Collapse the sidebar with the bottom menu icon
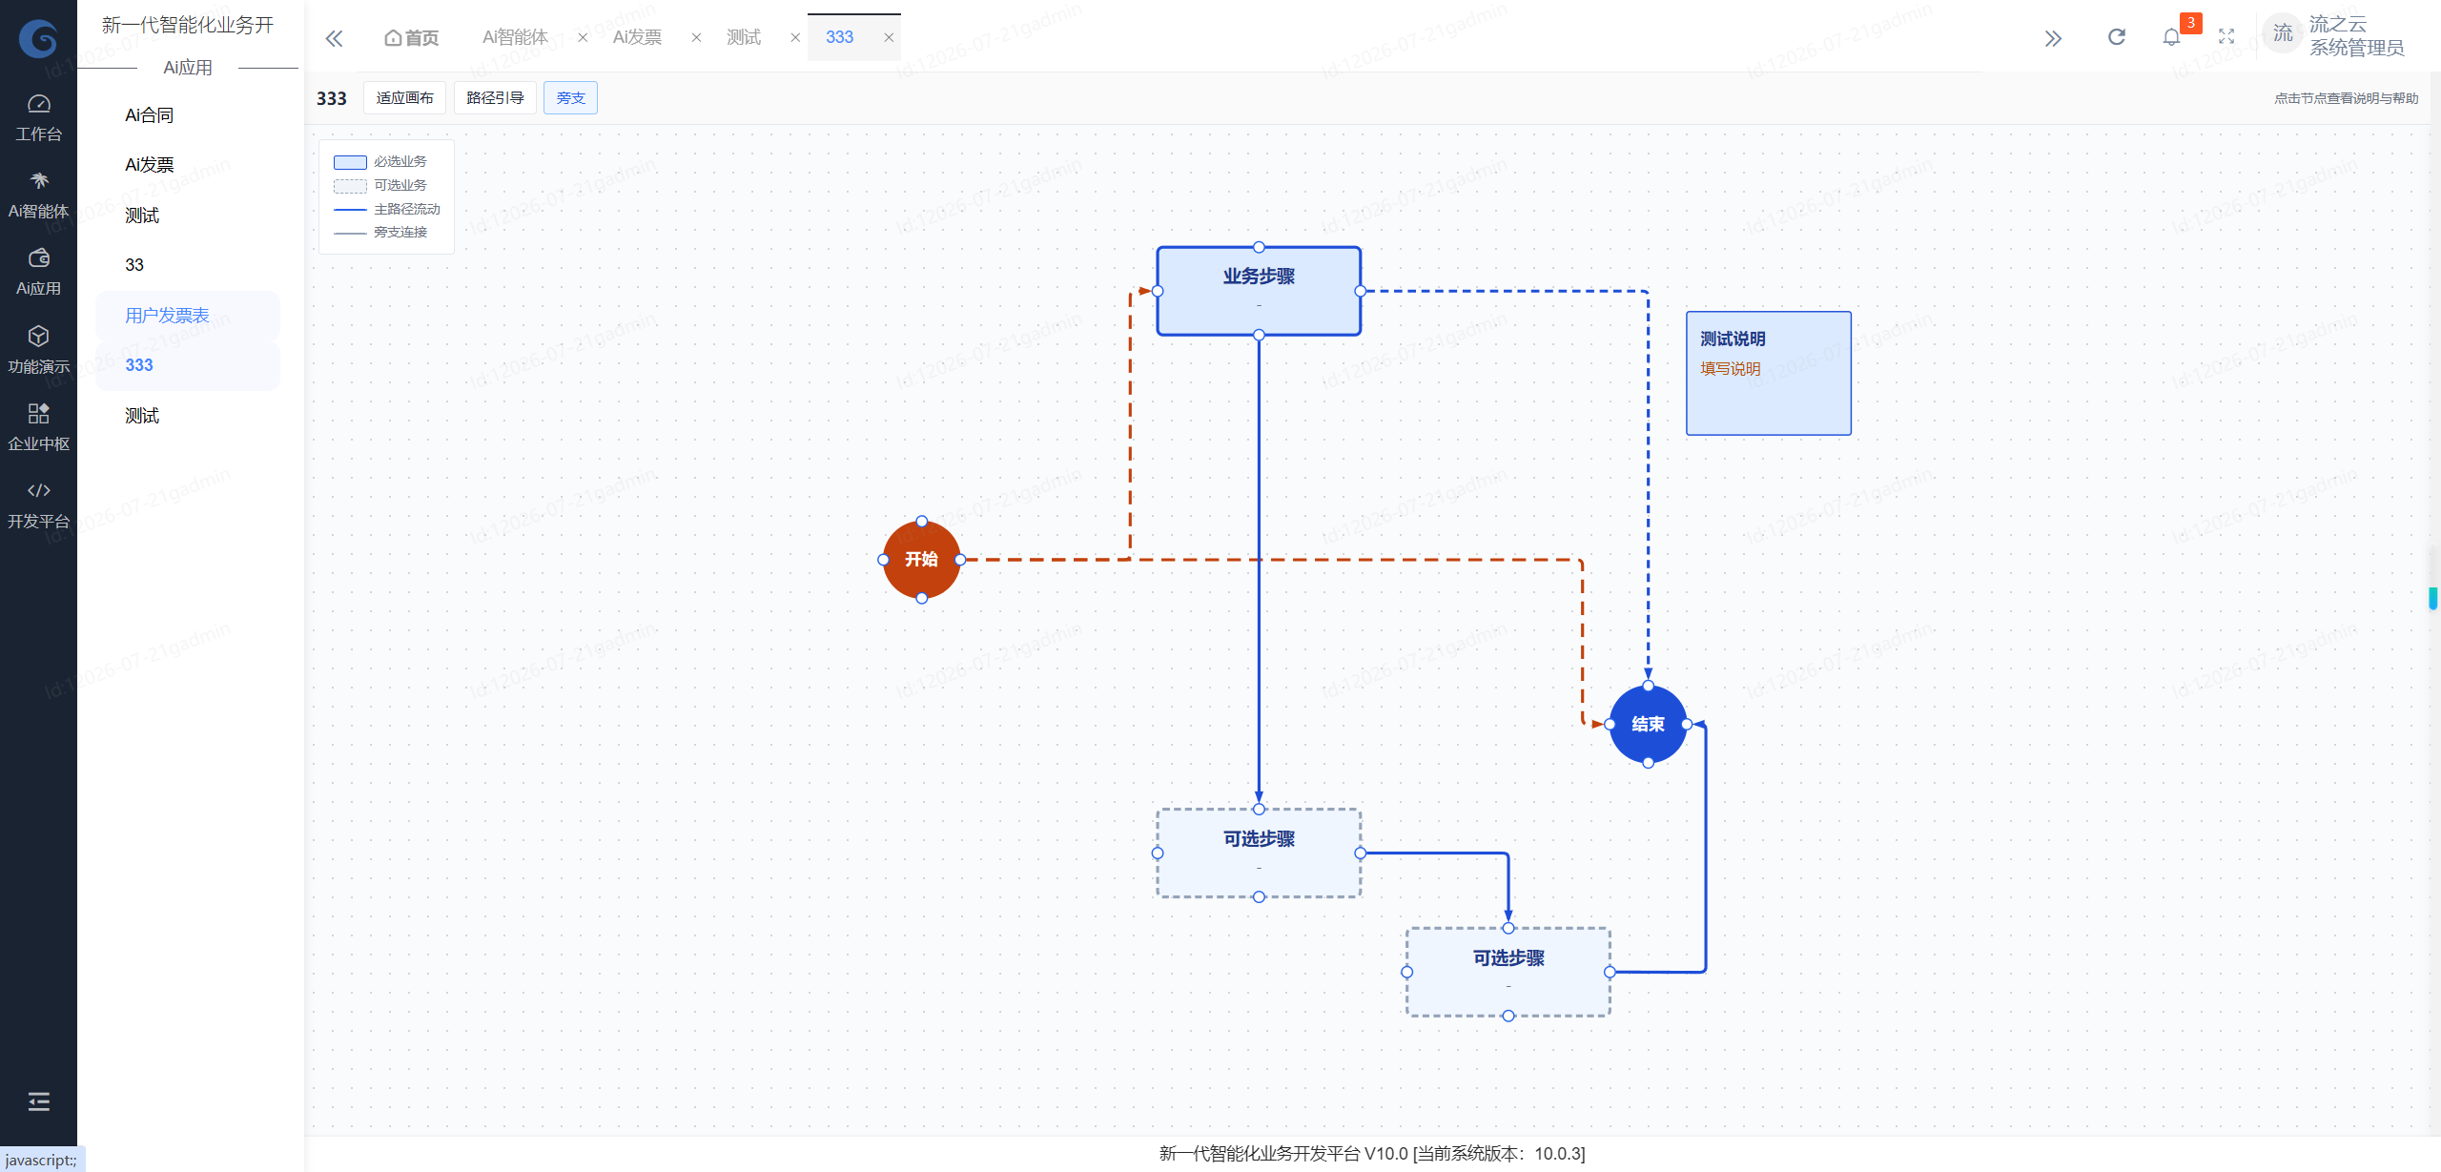 38,1101
